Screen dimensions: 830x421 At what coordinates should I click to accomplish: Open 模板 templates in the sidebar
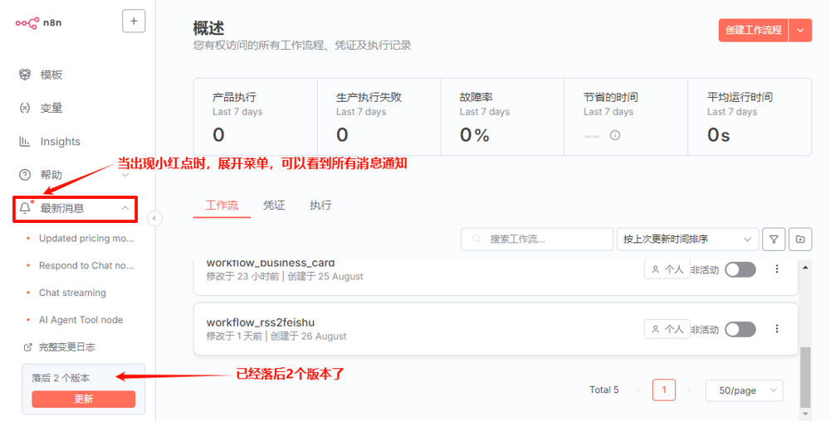pos(51,75)
